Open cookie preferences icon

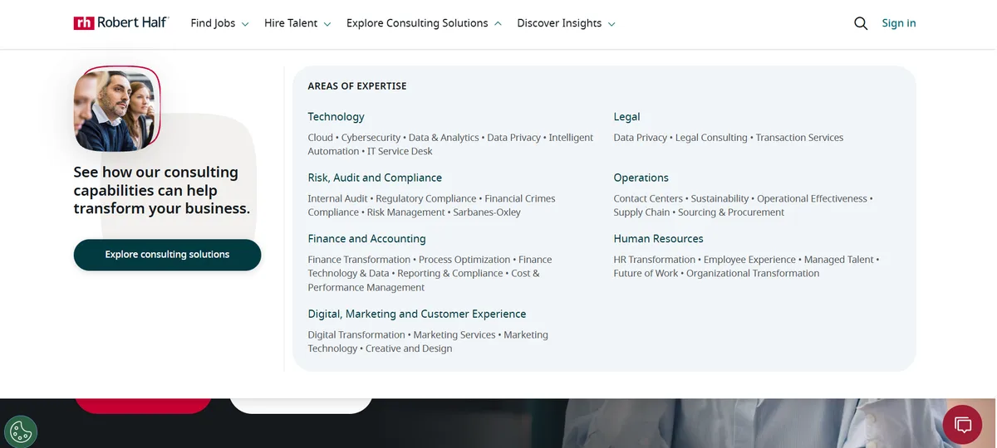(x=21, y=431)
